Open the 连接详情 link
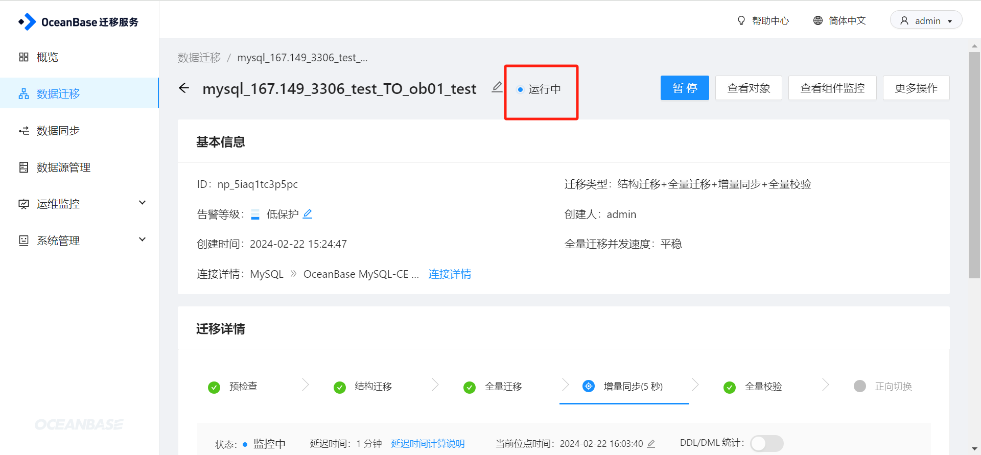The image size is (981, 455). pyautogui.click(x=450, y=274)
